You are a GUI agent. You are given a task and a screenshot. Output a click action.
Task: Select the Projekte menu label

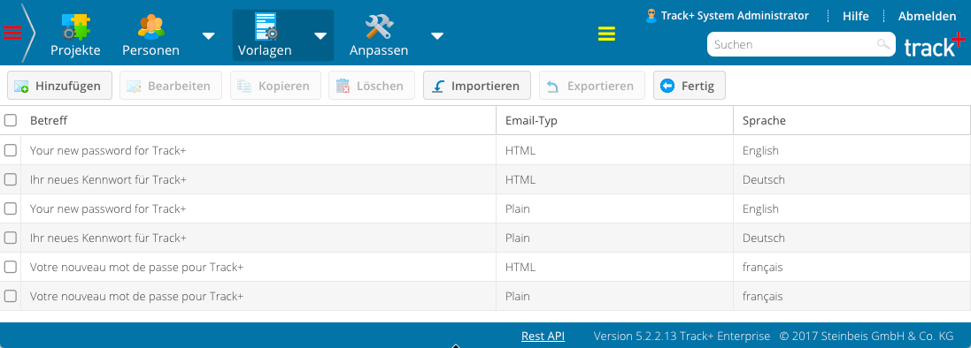pos(75,50)
